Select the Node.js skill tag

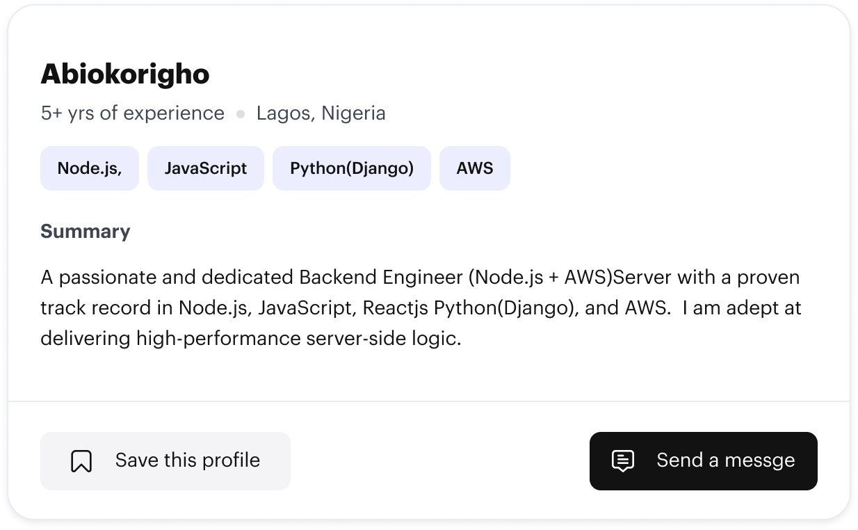(x=90, y=168)
